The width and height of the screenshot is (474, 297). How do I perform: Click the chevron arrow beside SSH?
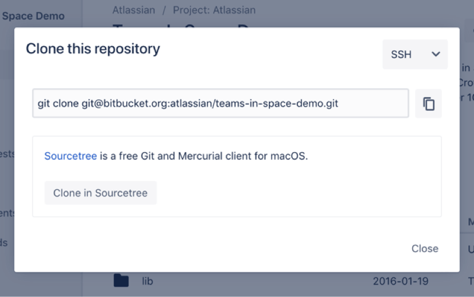[x=436, y=54]
